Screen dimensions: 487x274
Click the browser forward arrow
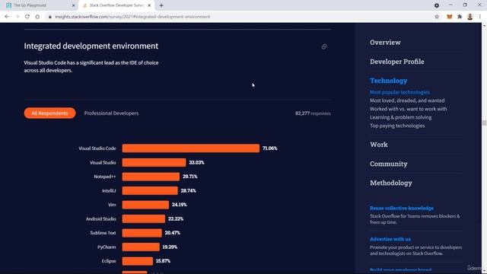click(x=17, y=17)
